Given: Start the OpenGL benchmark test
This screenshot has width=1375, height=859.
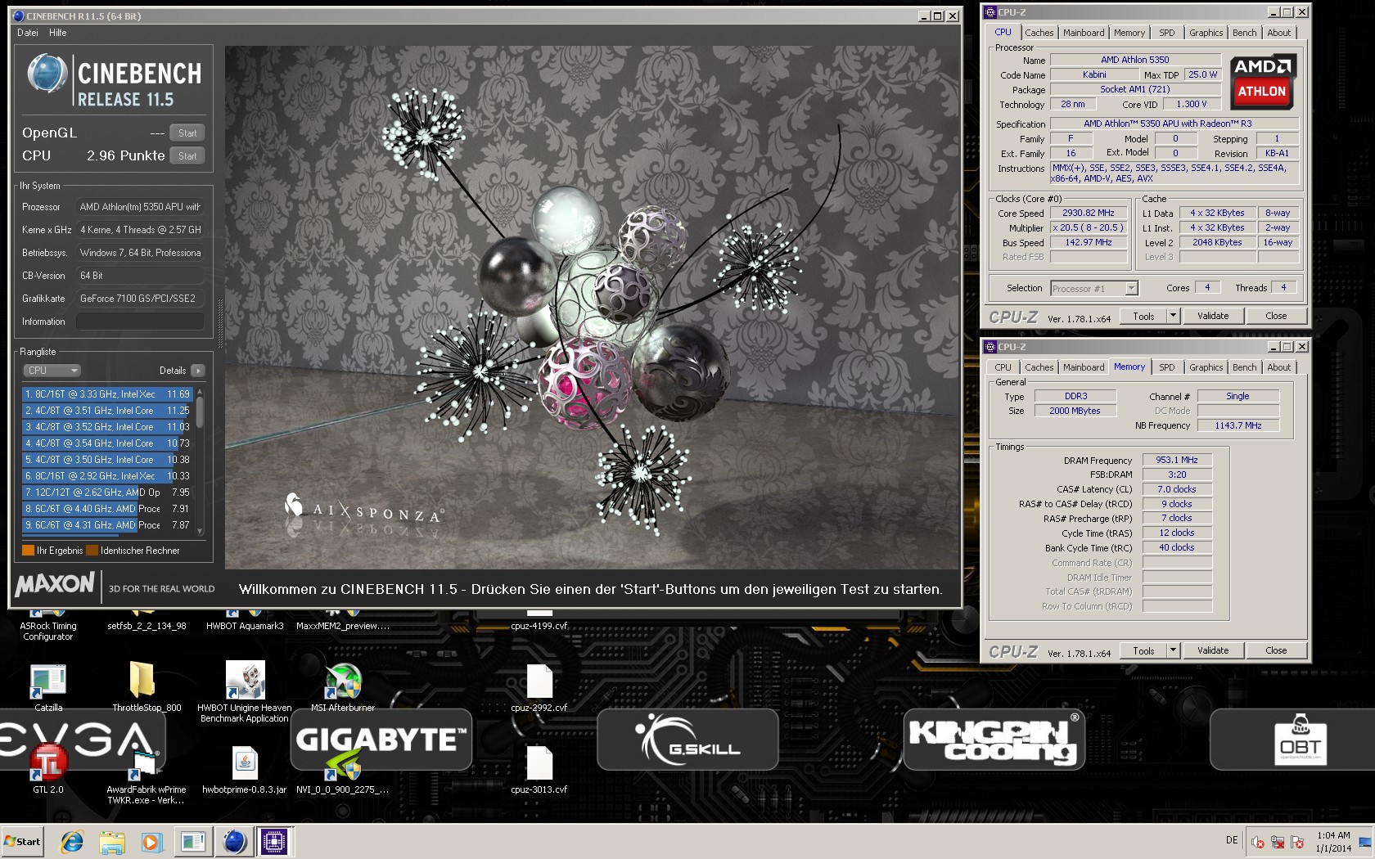Looking at the screenshot, I should pos(187,133).
